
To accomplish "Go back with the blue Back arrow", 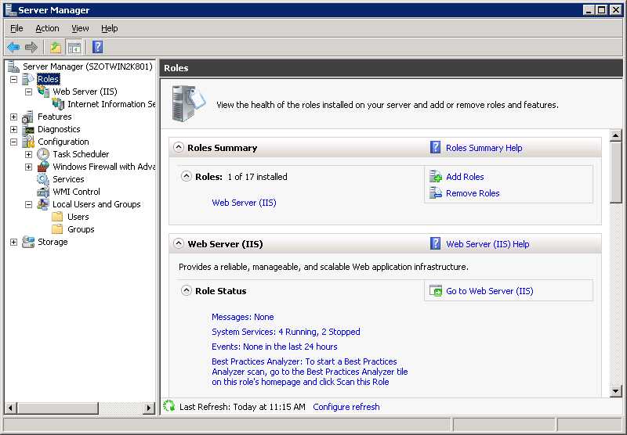I will [13, 48].
